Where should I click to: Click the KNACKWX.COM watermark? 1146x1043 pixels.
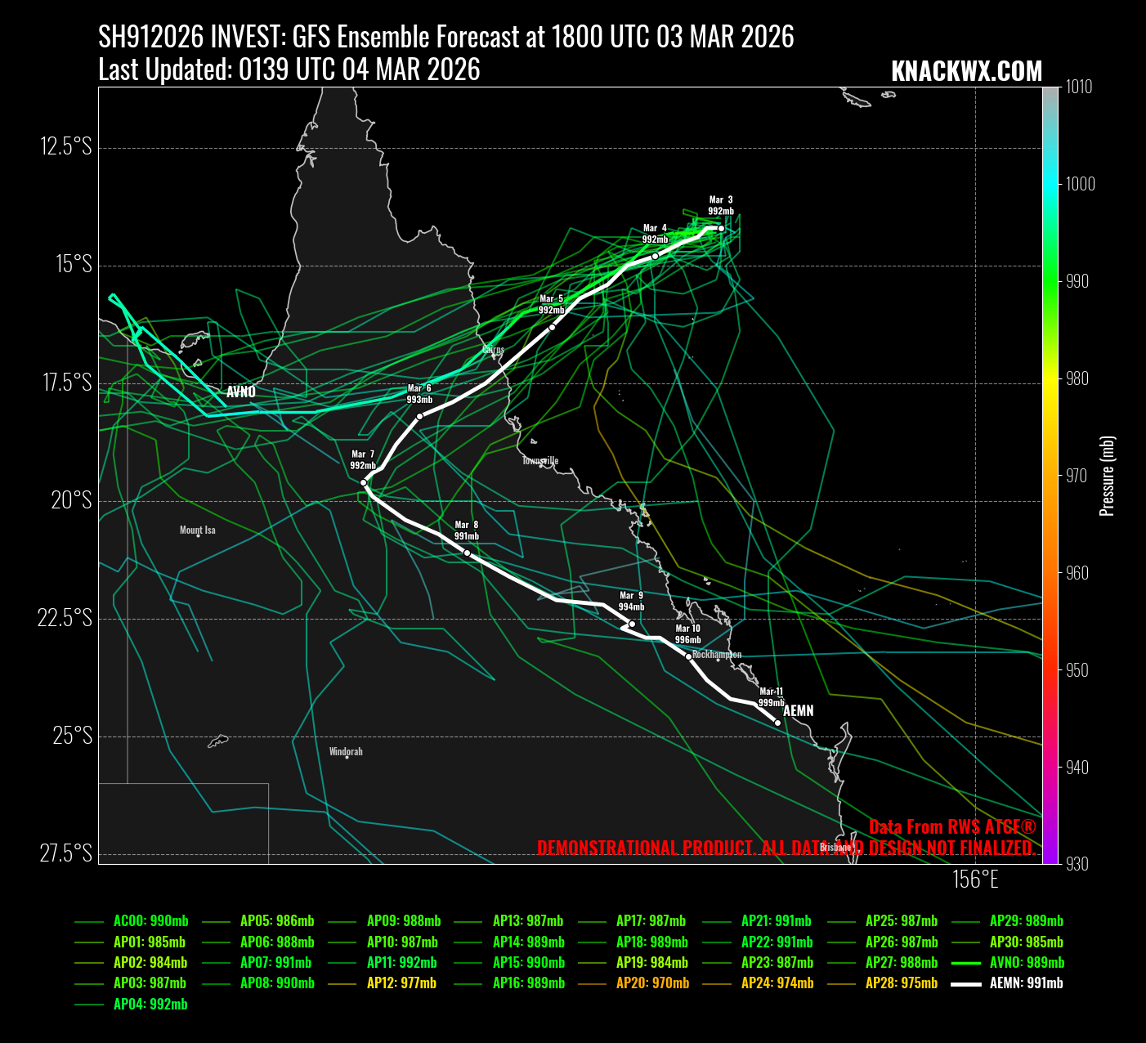966,72
